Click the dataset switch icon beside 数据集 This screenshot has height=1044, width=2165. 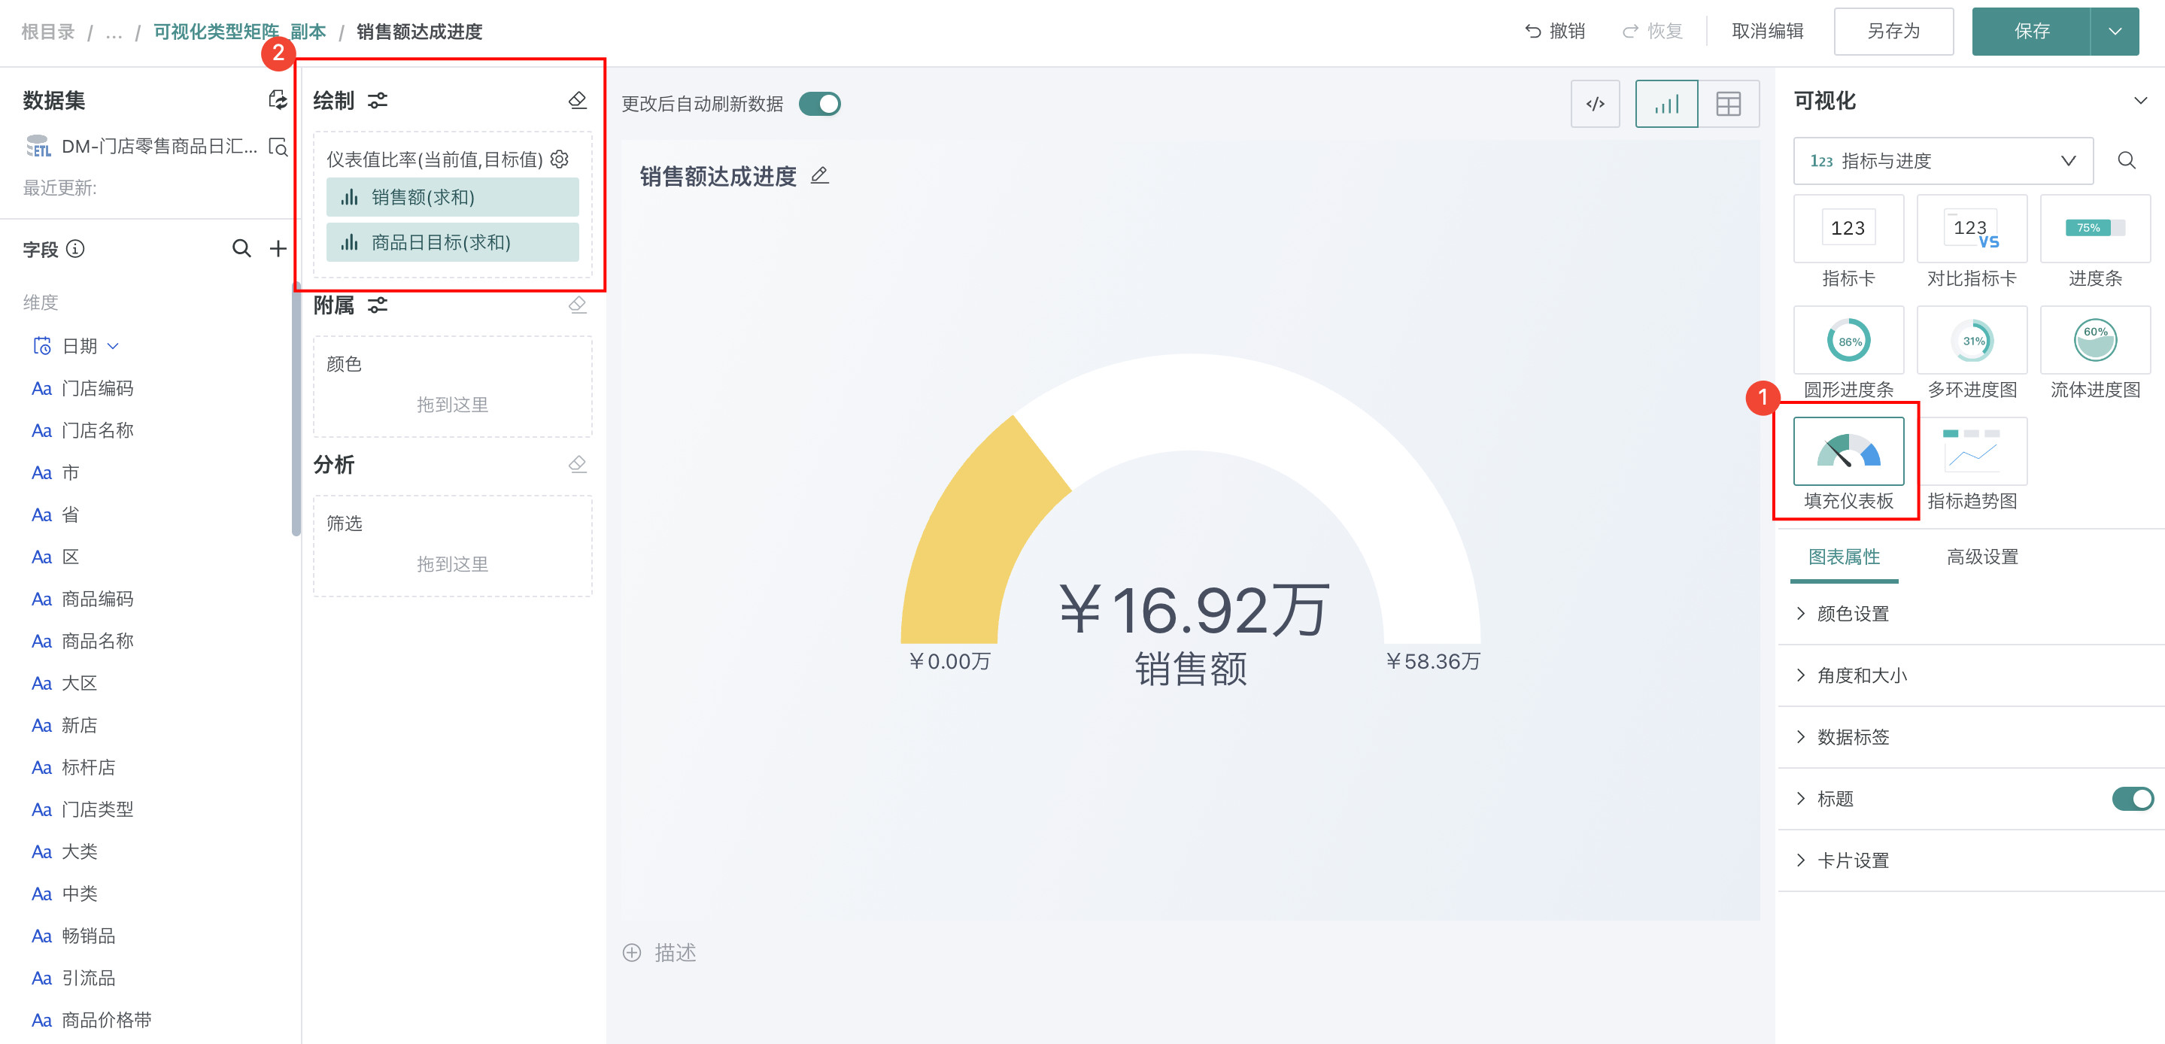click(277, 100)
